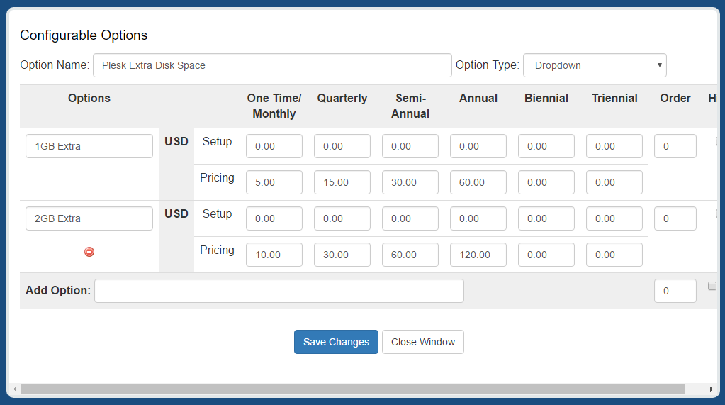This screenshot has width=725, height=405.
Task: Select the Add Option text field
Action: [279, 291]
